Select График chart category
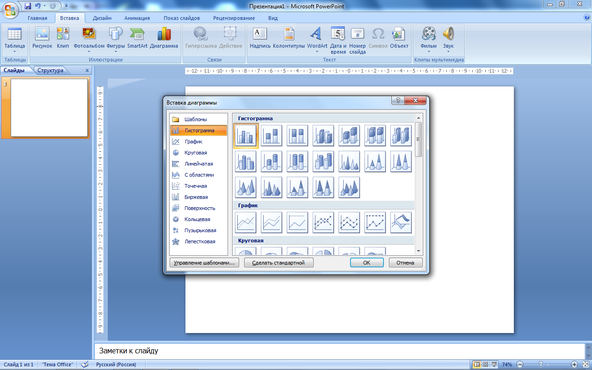592x370 pixels. (x=199, y=142)
